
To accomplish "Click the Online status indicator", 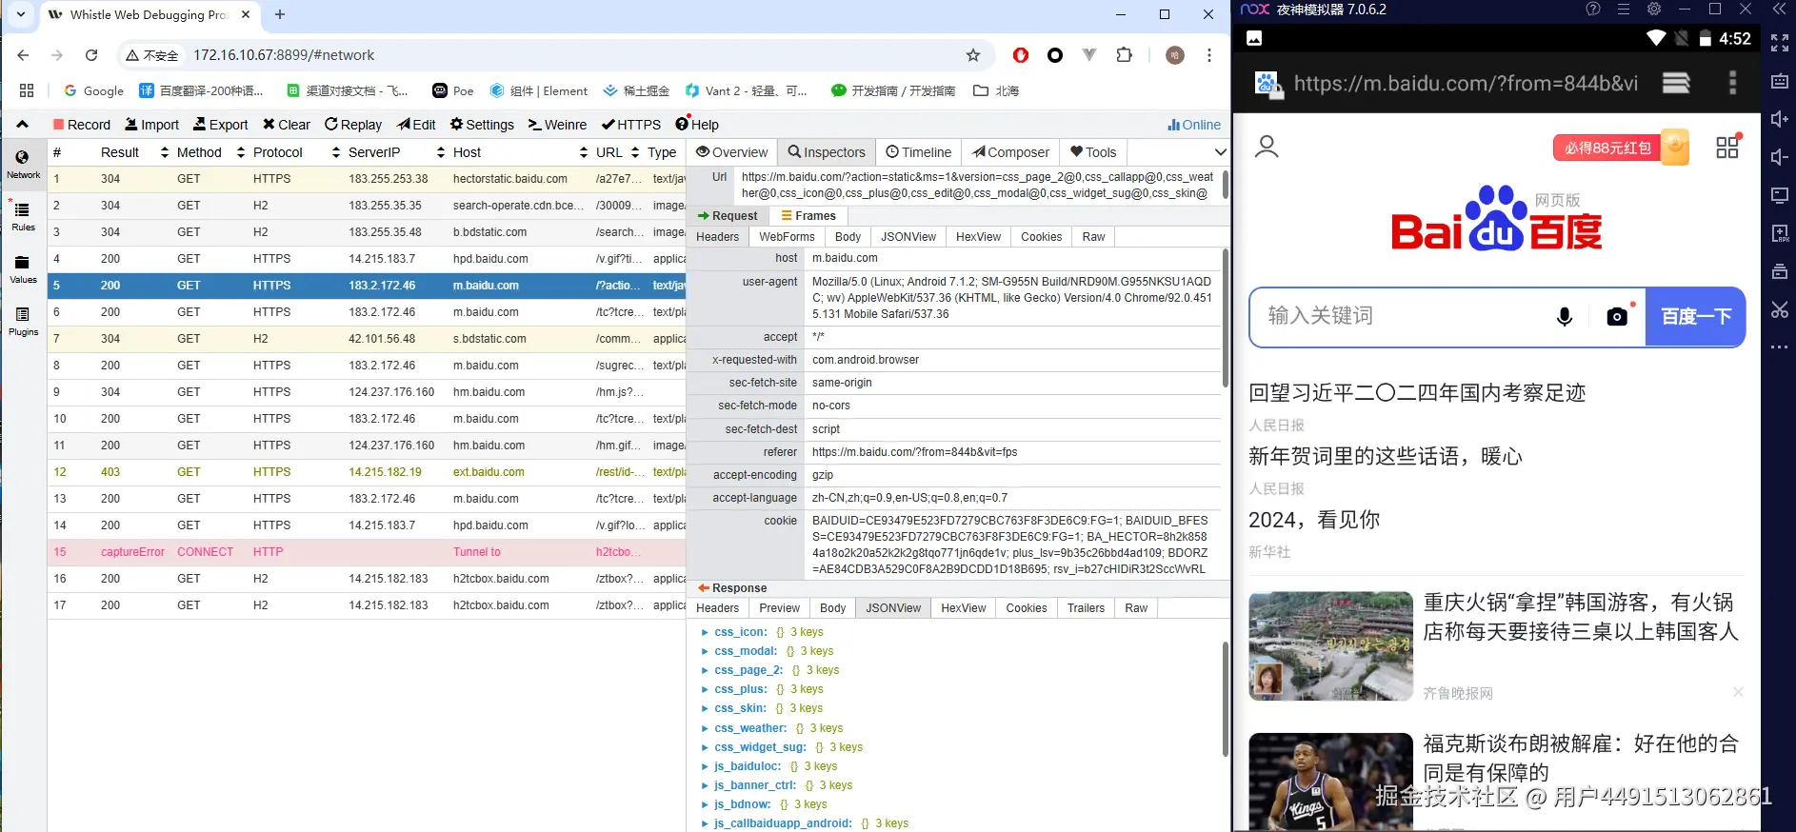I will tap(1194, 125).
